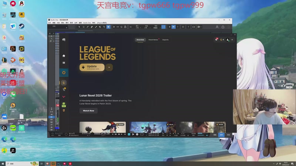Click the highlighted blue Mix view button
296x166 pixels.
click(x=221, y=135)
